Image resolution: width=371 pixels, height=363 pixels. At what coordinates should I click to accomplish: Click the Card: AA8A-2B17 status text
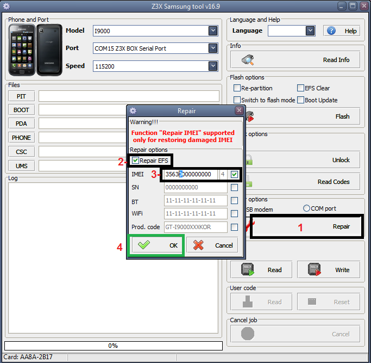[x=28, y=357]
